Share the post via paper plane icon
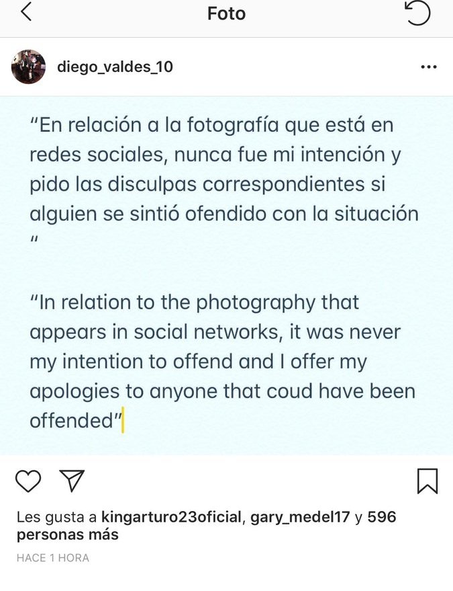Viewport: 453px width, 591px height. point(72,480)
